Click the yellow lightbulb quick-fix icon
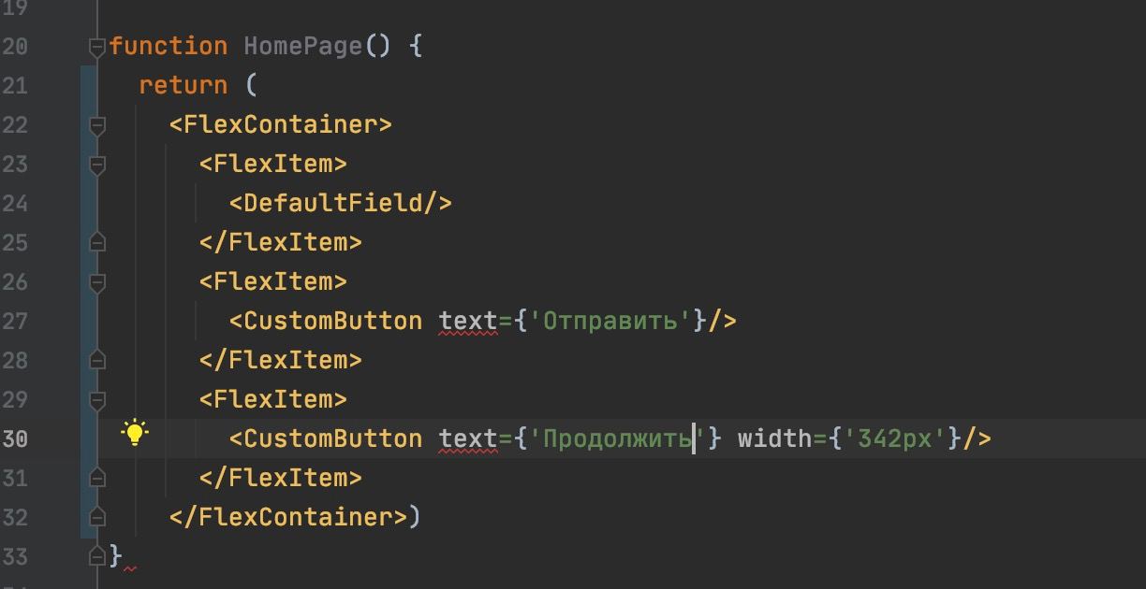This screenshot has height=589, width=1146. [135, 433]
